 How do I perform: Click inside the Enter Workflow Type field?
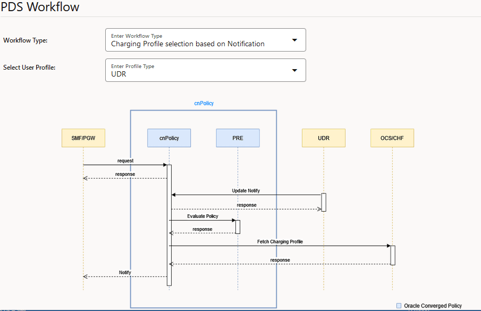[x=191, y=44]
